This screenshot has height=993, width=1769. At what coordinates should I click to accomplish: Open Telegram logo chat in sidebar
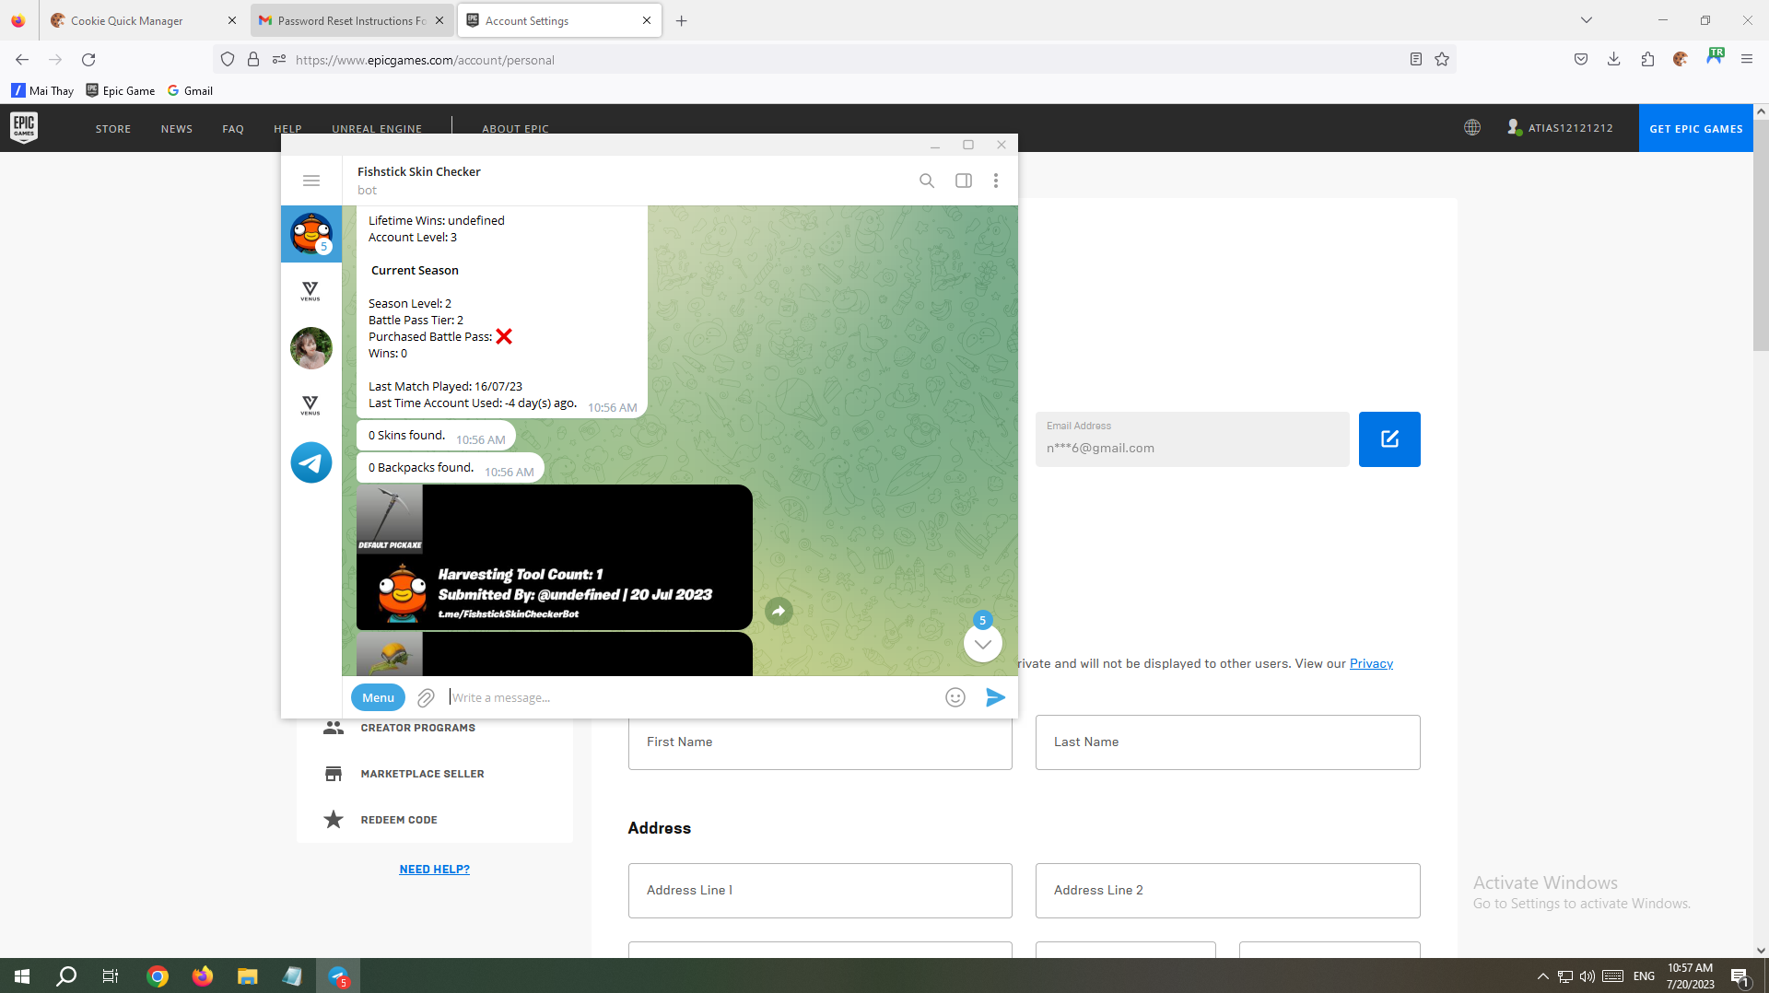click(x=311, y=462)
